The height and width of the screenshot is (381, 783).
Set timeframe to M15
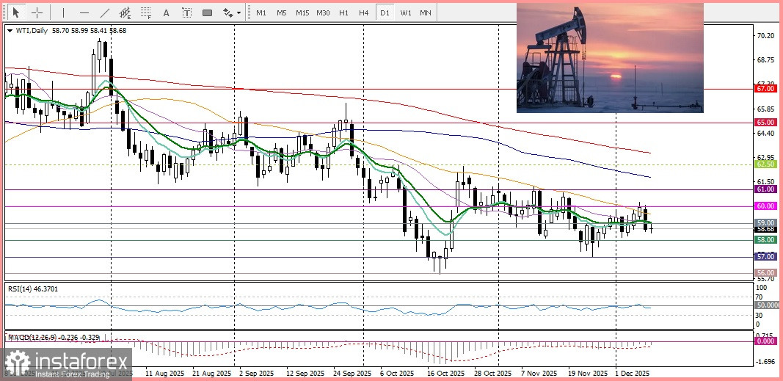point(302,12)
